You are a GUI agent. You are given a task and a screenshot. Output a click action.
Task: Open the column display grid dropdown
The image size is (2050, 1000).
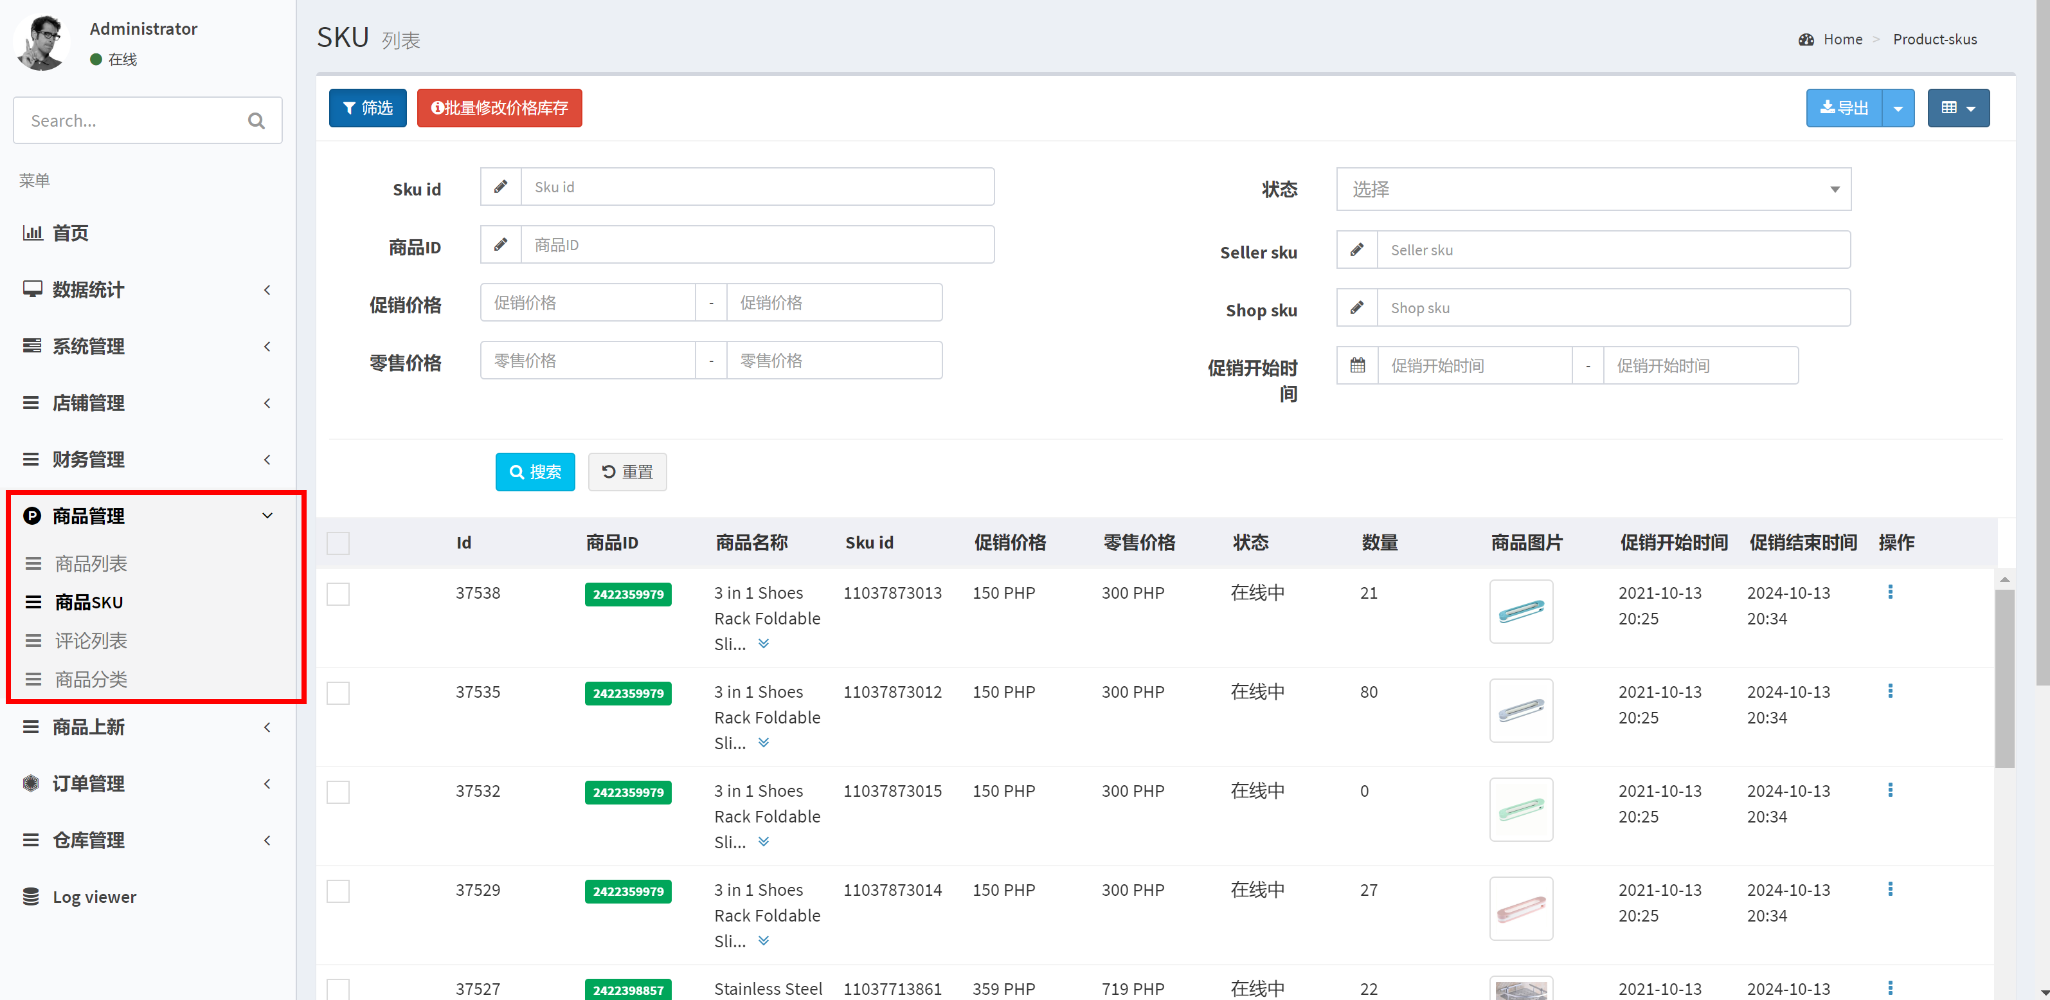[x=1957, y=108]
